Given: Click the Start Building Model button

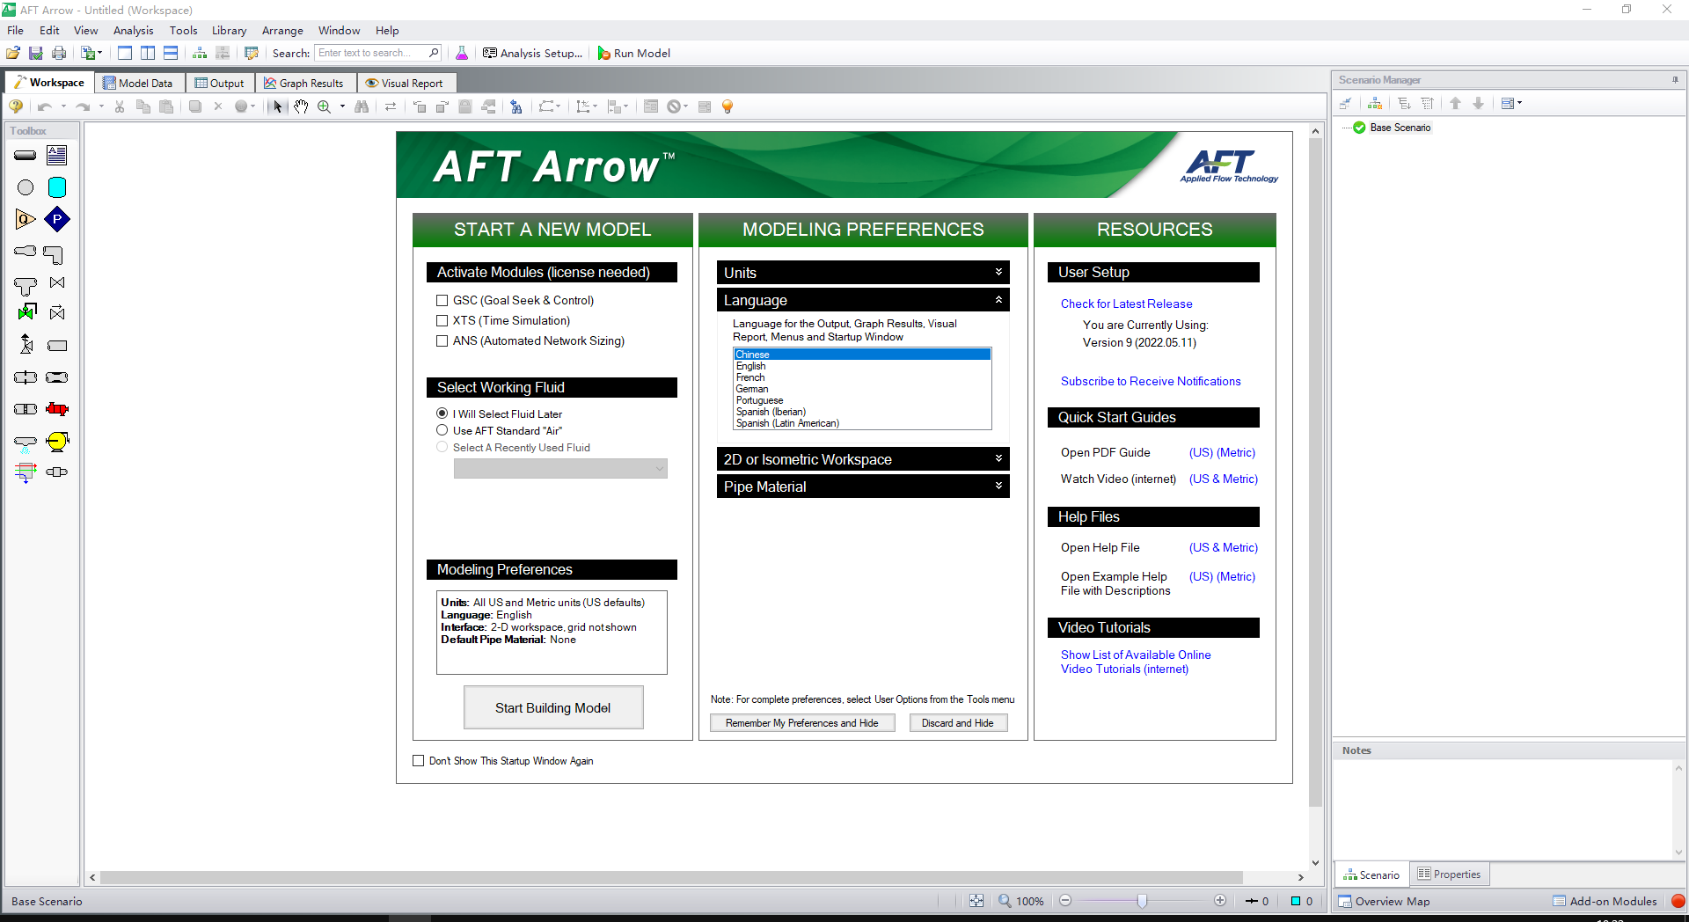Looking at the screenshot, I should (x=553, y=707).
